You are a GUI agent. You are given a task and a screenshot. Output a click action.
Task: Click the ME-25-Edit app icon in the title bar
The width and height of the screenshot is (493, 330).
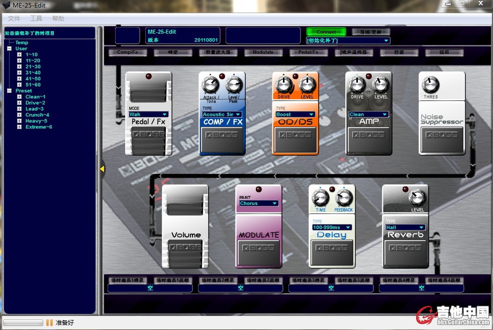6,5
